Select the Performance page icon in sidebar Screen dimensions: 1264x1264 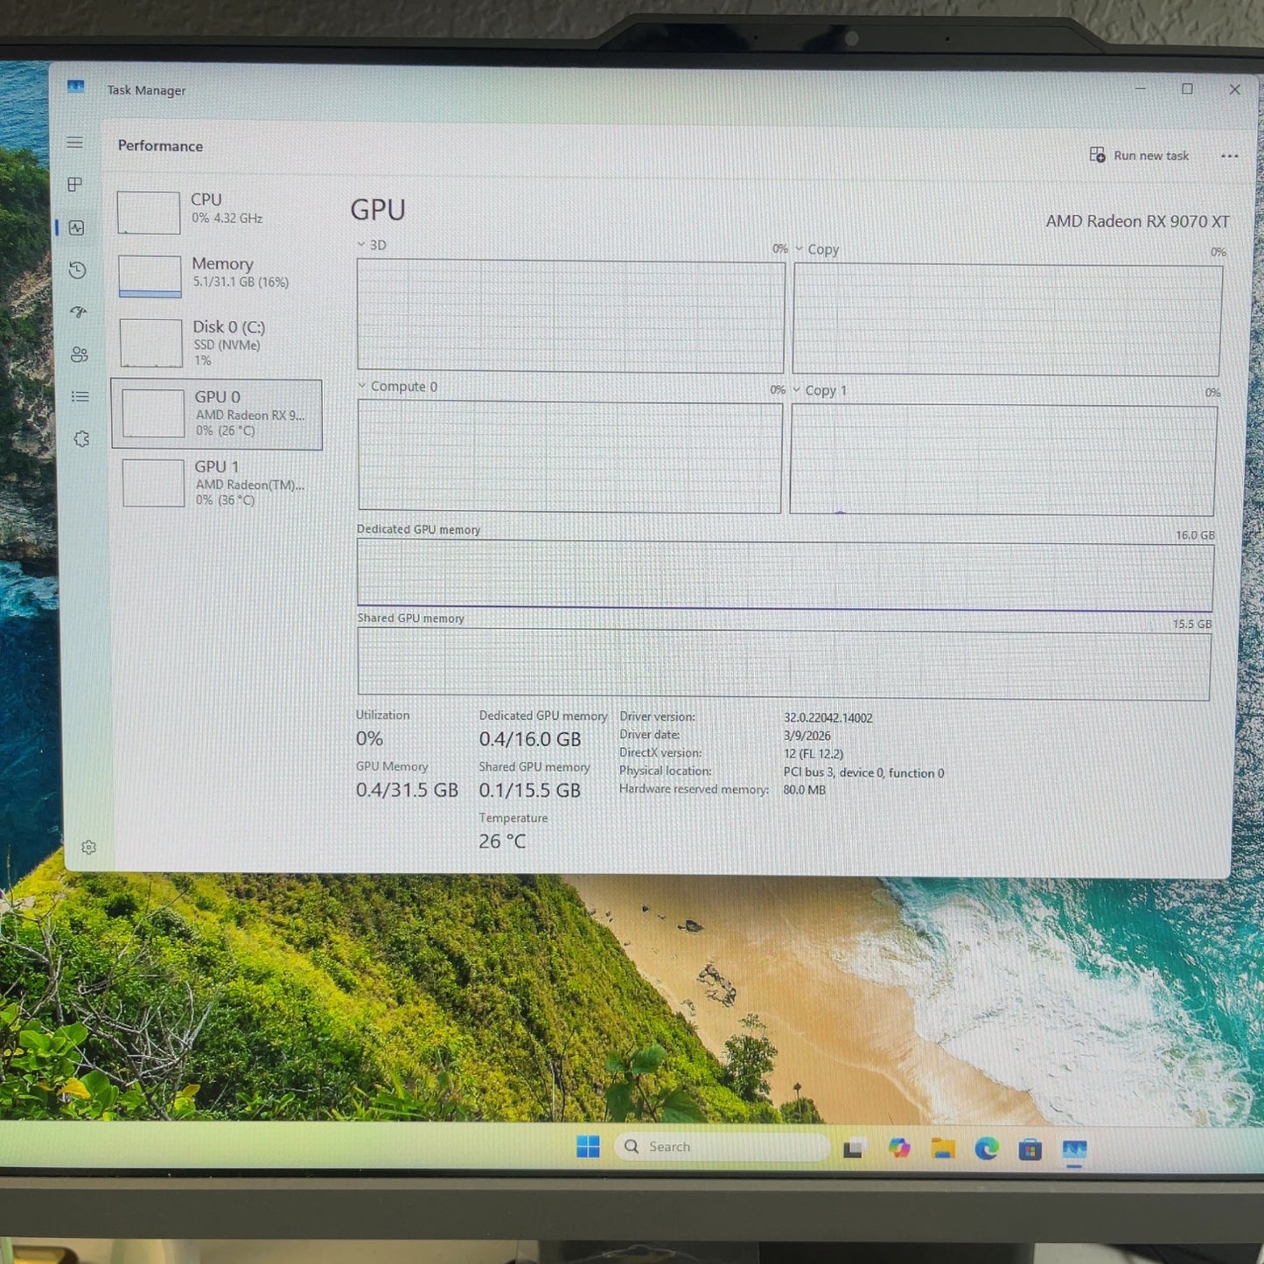[x=77, y=227]
